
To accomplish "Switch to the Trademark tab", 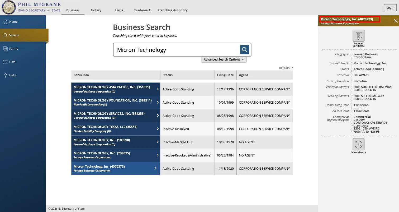I will pos(142,10).
